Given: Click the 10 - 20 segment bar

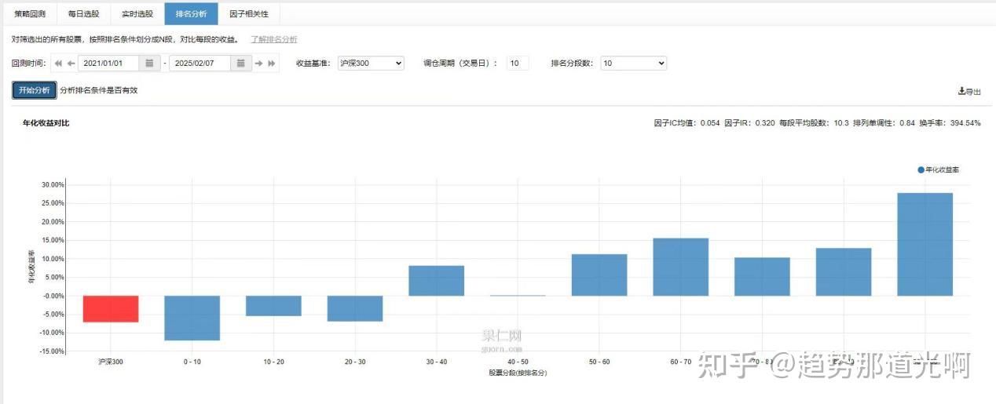Looking at the screenshot, I should tap(273, 306).
